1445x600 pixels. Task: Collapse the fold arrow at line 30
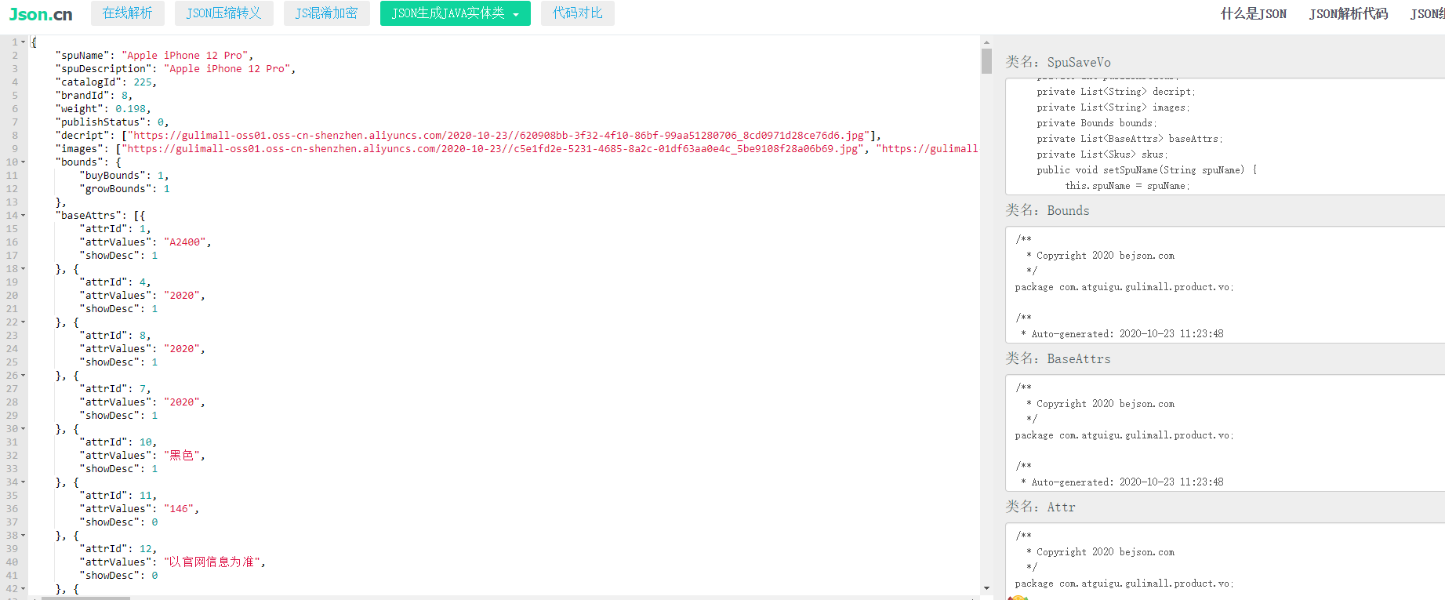click(24, 429)
